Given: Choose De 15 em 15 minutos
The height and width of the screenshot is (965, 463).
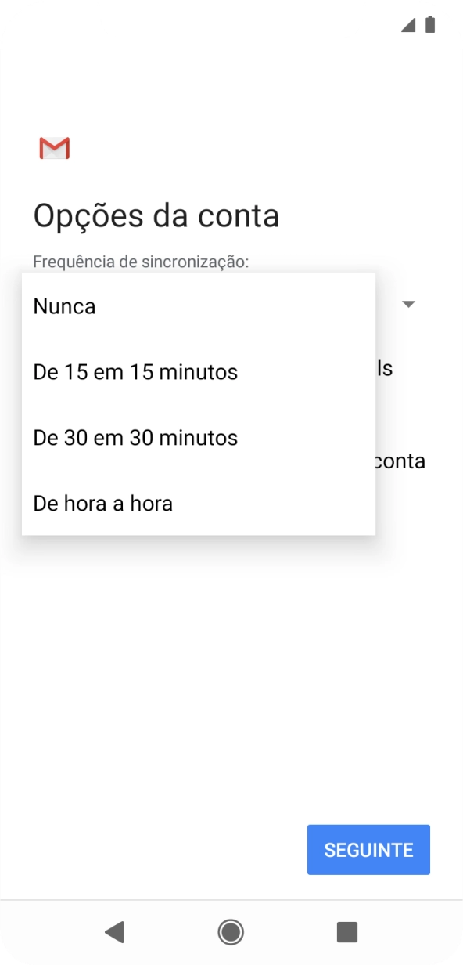Looking at the screenshot, I should coord(135,372).
